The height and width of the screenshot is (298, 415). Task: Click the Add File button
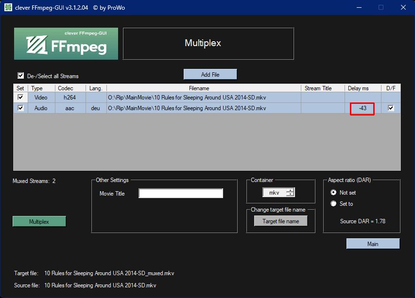click(210, 75)
